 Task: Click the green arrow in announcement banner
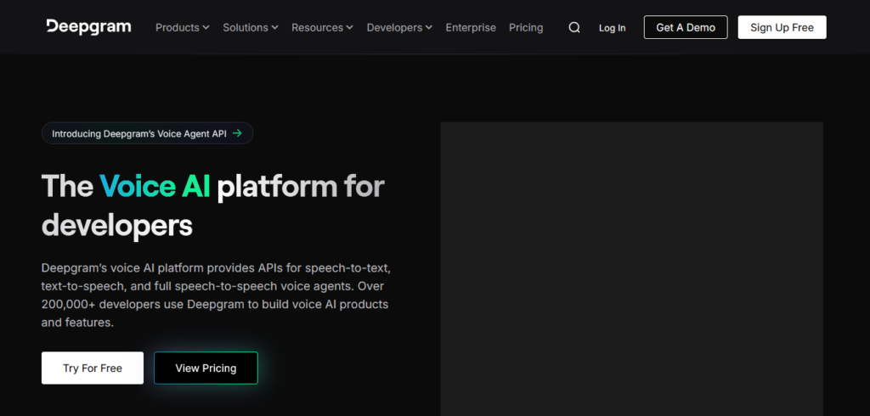[237, 133]
